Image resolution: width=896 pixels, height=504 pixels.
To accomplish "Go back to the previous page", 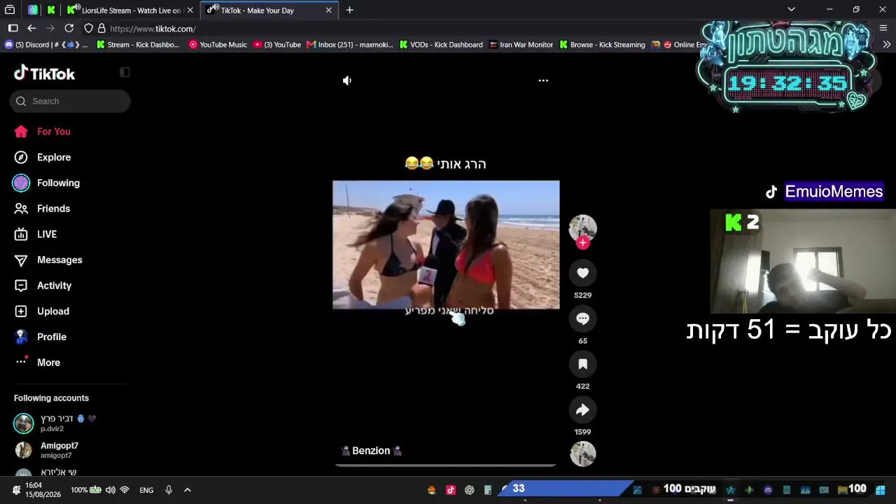I will click(31, 28).
